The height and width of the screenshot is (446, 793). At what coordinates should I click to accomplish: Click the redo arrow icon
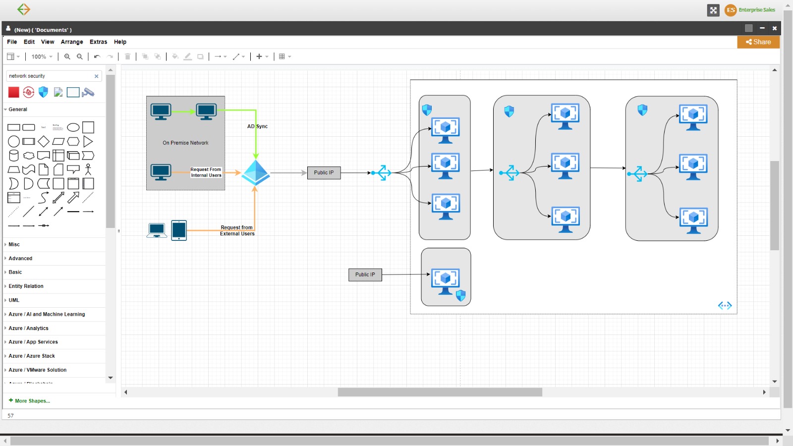[110, 56]
